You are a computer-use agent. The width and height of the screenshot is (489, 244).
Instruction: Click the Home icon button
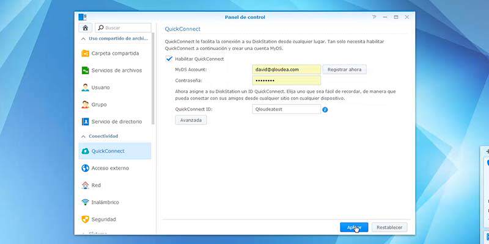(x=85, y=27)
